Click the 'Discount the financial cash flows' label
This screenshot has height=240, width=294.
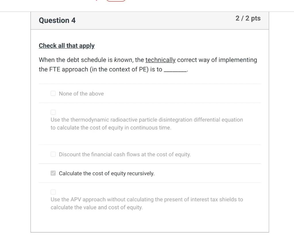click(125, 154)
